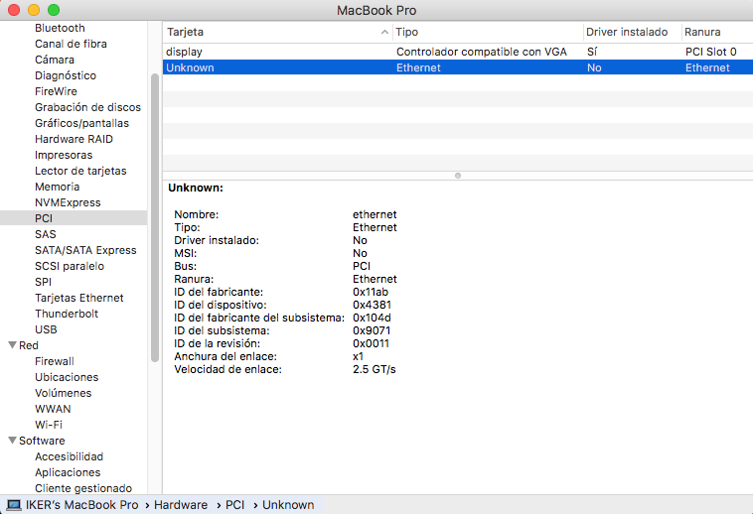Click the sort arrow in Tarjeta column header
Viewport: 753px width, 514px height.
tap(384, 32)
